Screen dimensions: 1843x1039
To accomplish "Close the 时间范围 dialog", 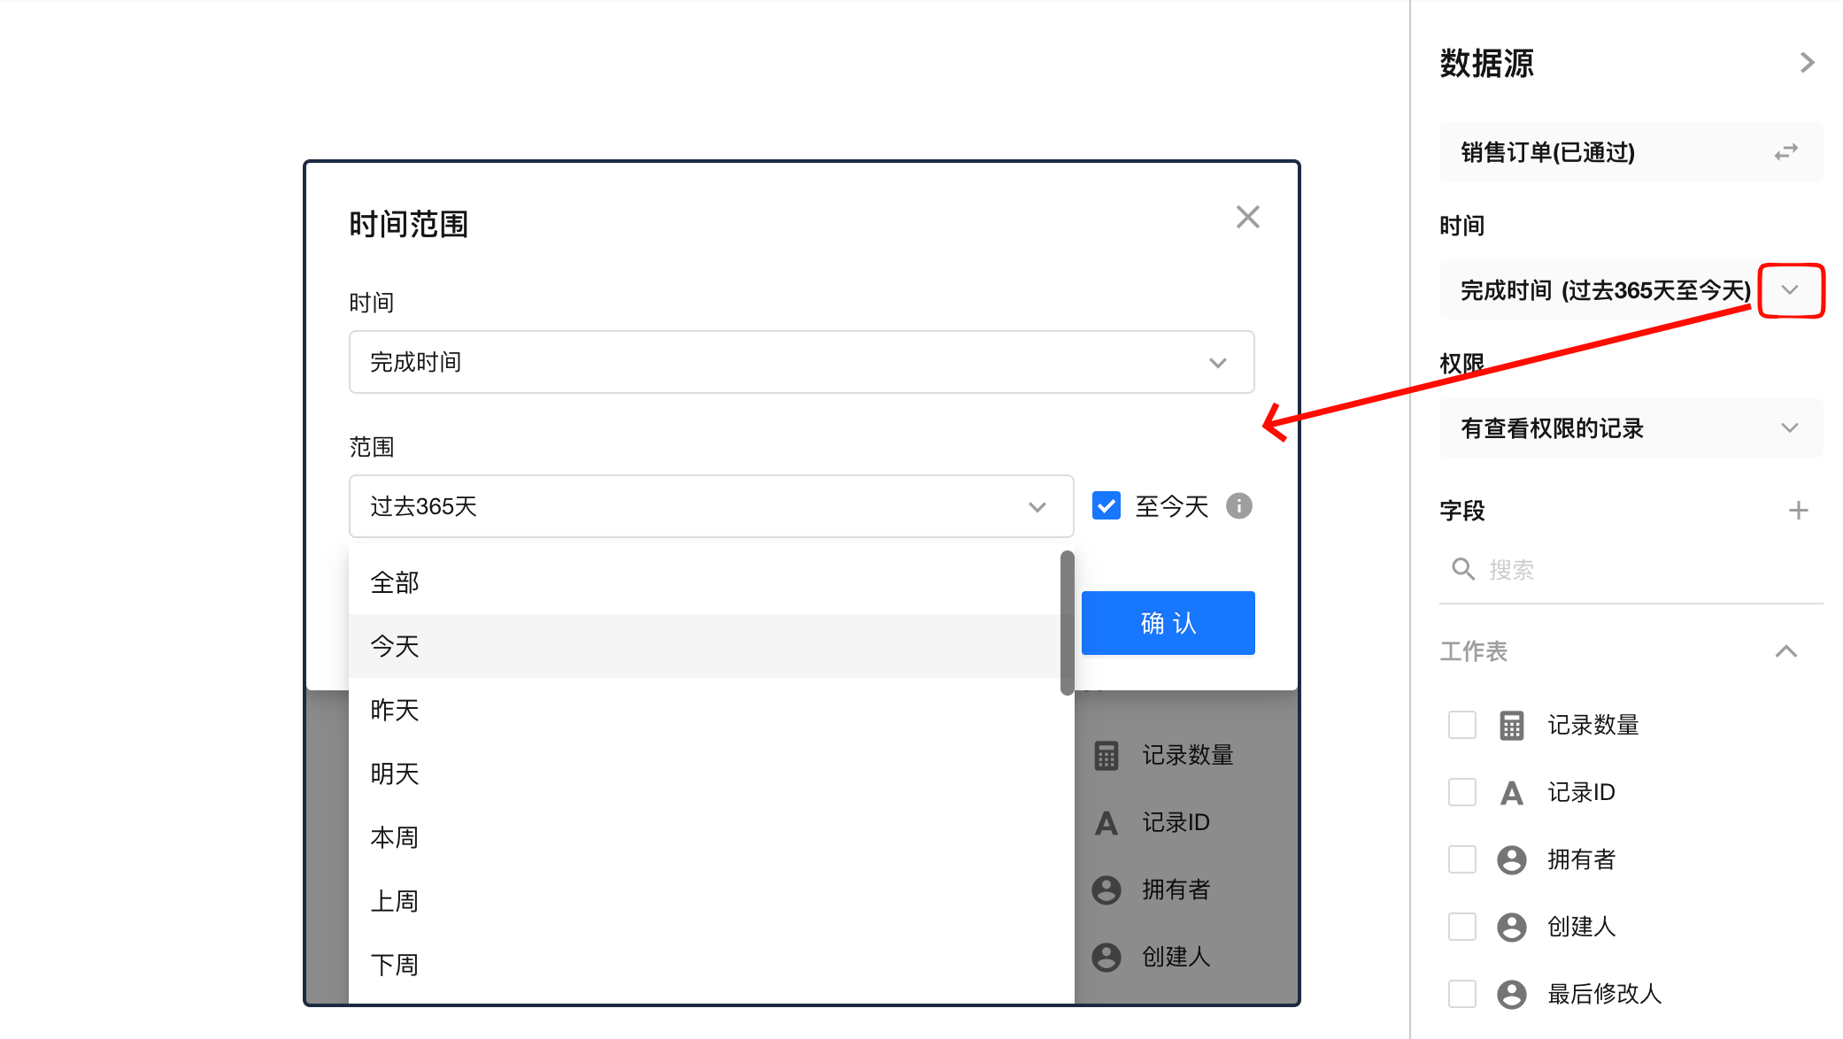I will (1247, 217).
